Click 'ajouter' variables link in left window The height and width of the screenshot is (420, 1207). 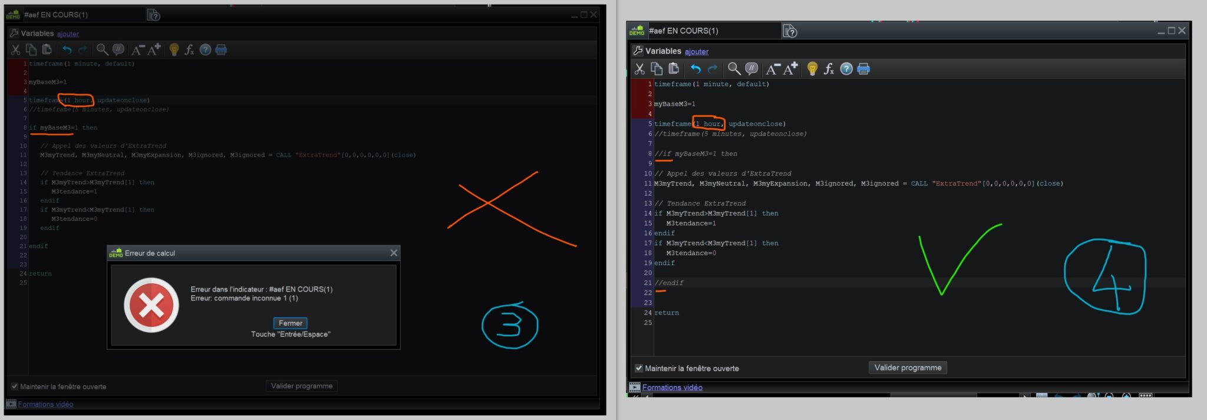tap(68, 34)
